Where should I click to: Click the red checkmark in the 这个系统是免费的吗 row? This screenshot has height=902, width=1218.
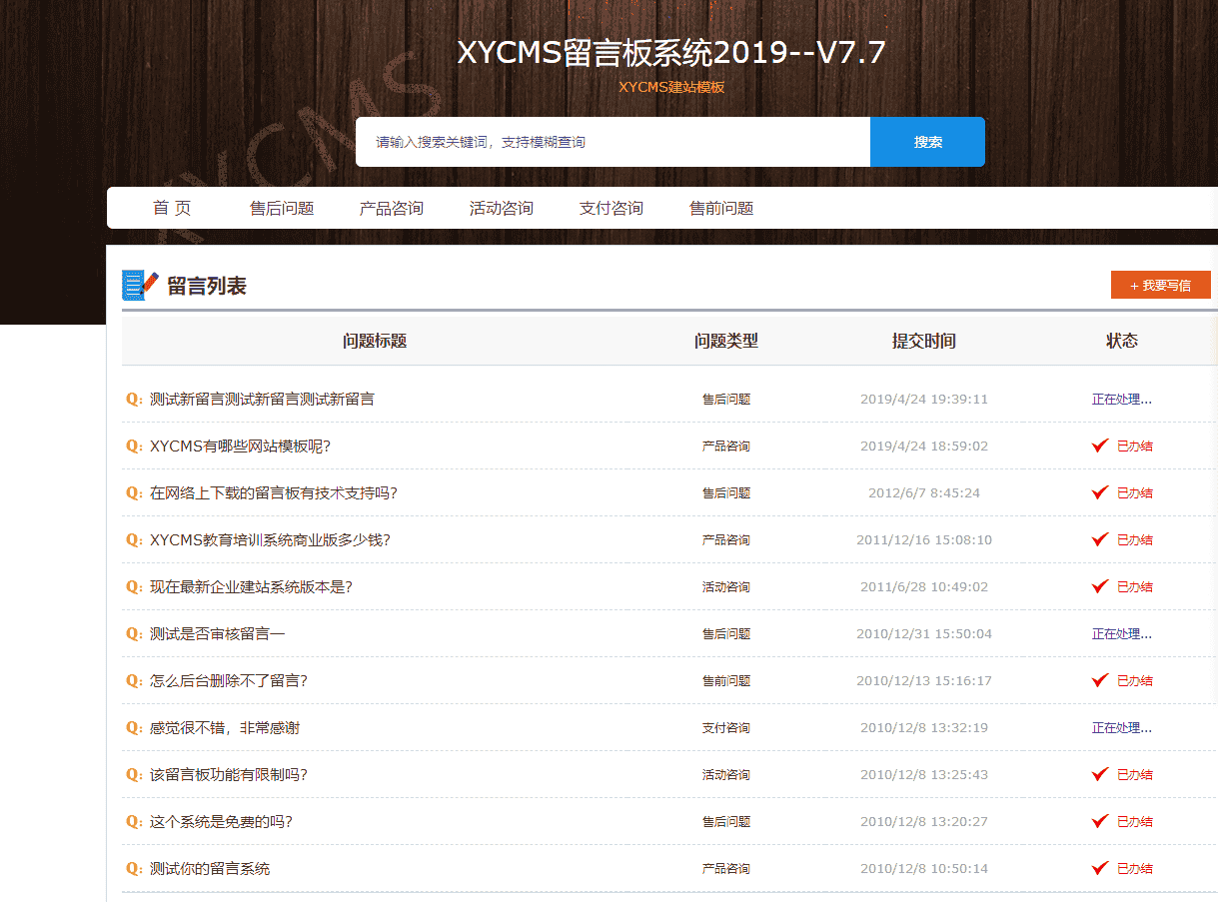click(1100, 821)
